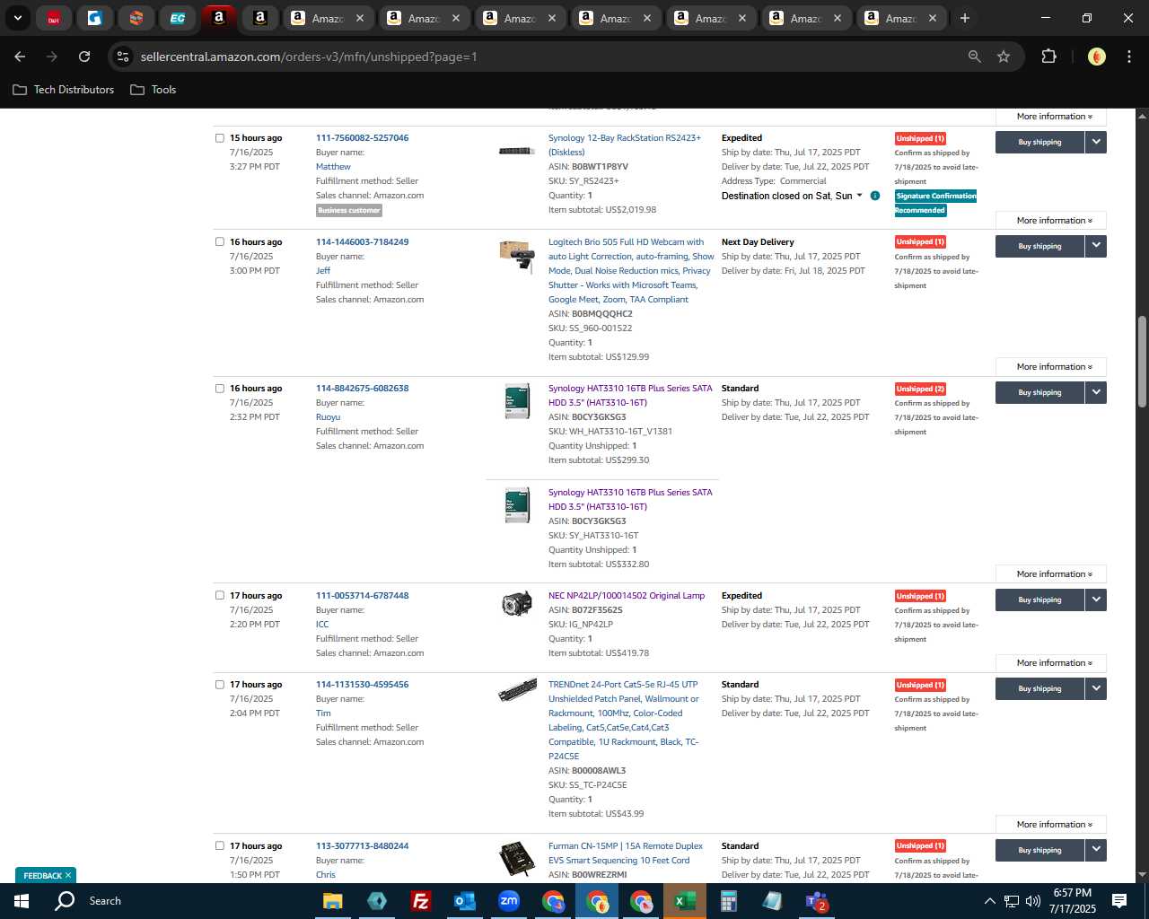
Task: Open the Tech Distributors bookmarks folder
Action: [x=64, y=90]
